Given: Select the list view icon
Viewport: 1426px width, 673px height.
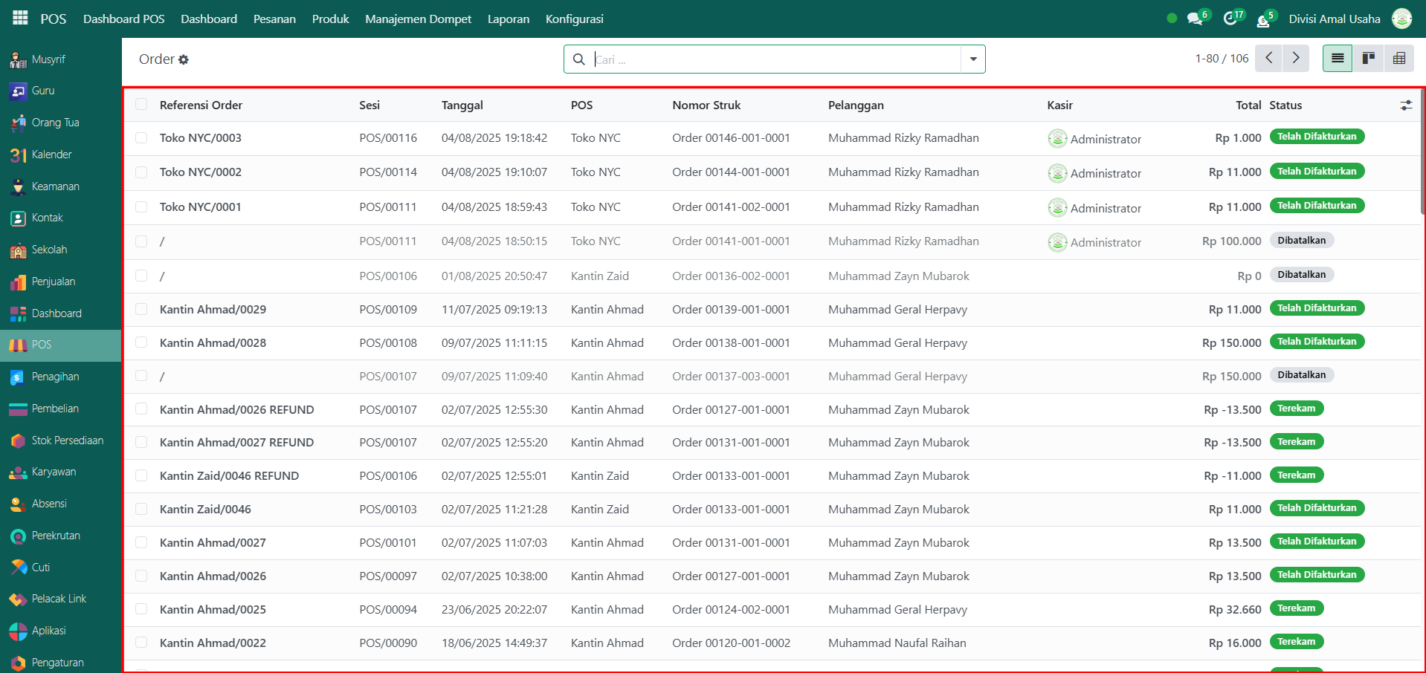Looking at the screenshot, I should click(1337, 59).
